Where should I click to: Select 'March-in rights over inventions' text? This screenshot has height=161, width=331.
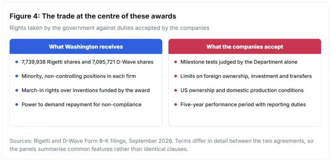click(x=86, y=90)
